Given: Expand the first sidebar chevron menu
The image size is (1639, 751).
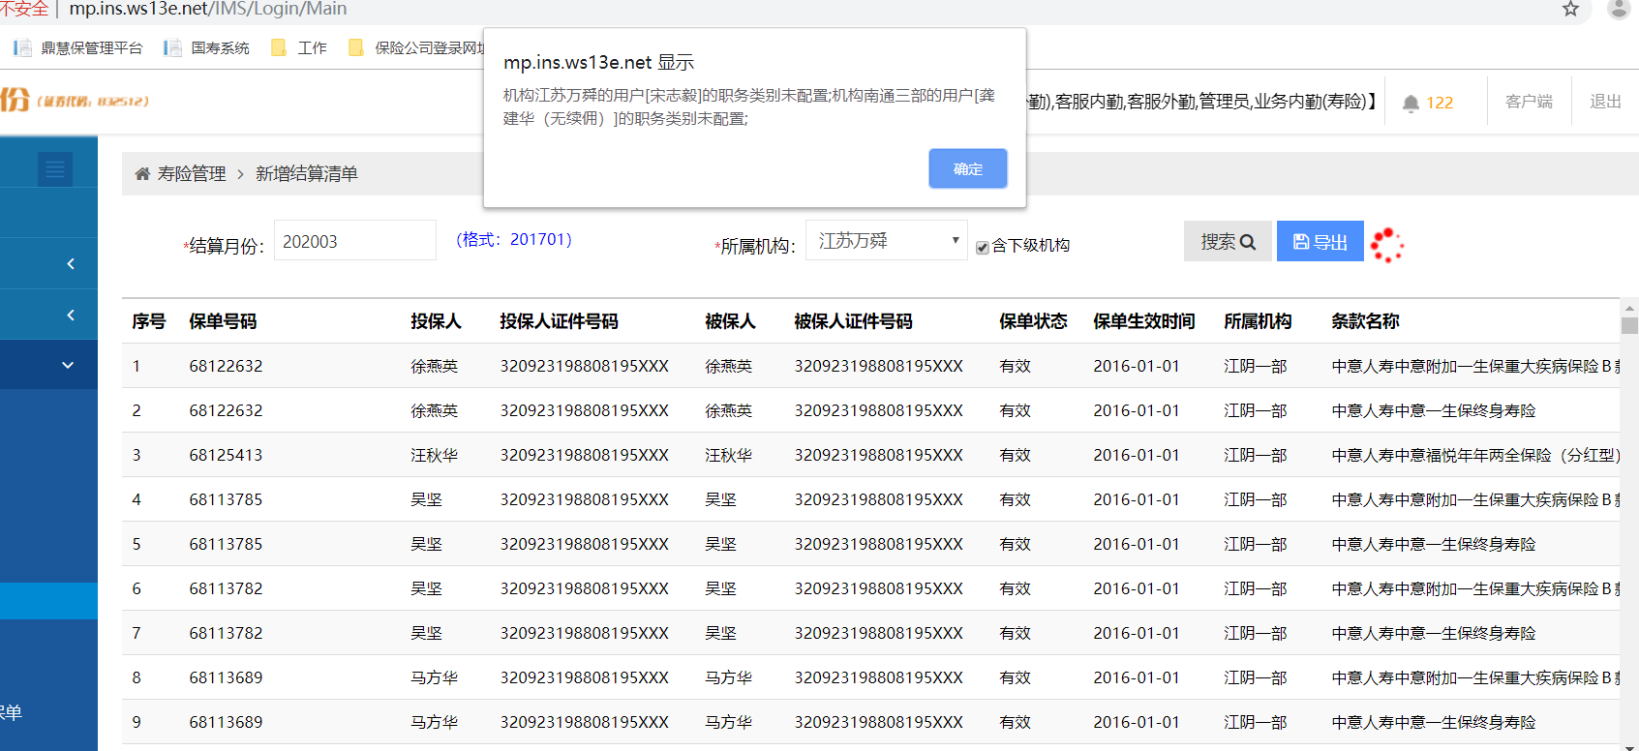Looking at the screenshot, I should 70,263.
